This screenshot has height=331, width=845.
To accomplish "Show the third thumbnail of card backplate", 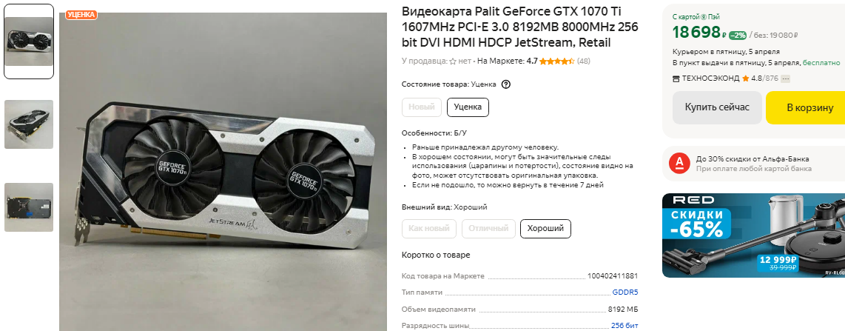I will coord(29,207).
